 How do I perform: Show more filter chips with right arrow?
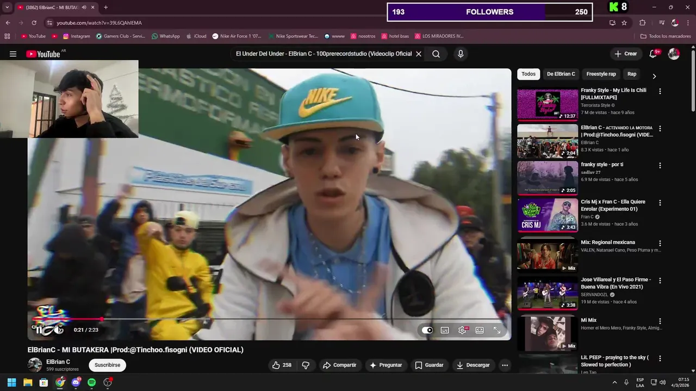[654, 76]
